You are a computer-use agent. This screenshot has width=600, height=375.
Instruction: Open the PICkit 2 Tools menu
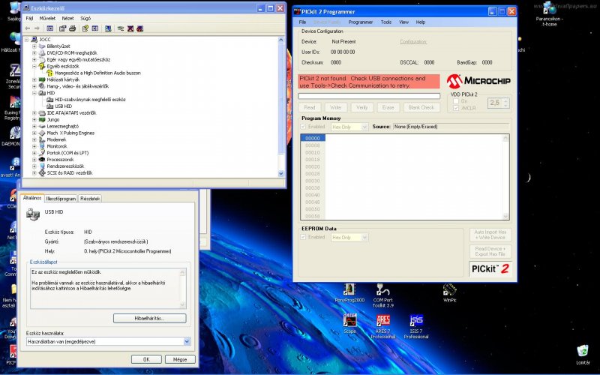tap(386, 22)
